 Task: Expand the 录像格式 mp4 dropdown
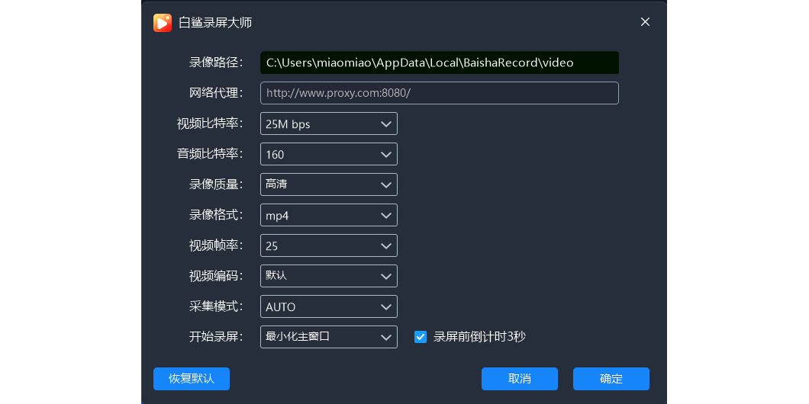(328, 215)
